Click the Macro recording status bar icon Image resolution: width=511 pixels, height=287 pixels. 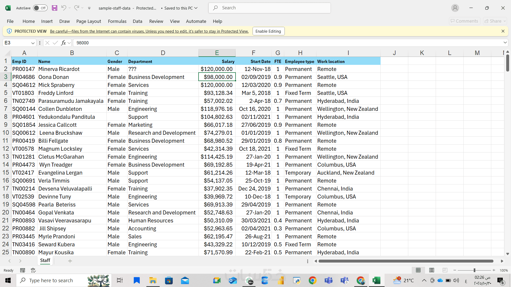(x=23, y=270)
